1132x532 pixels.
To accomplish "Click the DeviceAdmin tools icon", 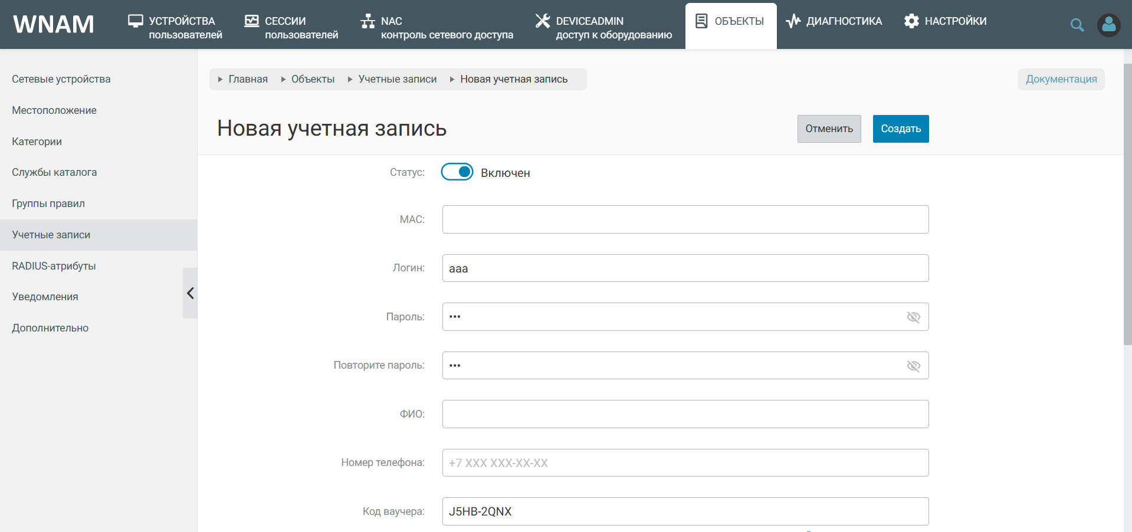I will pyautogui.click(x=543, y=21).
